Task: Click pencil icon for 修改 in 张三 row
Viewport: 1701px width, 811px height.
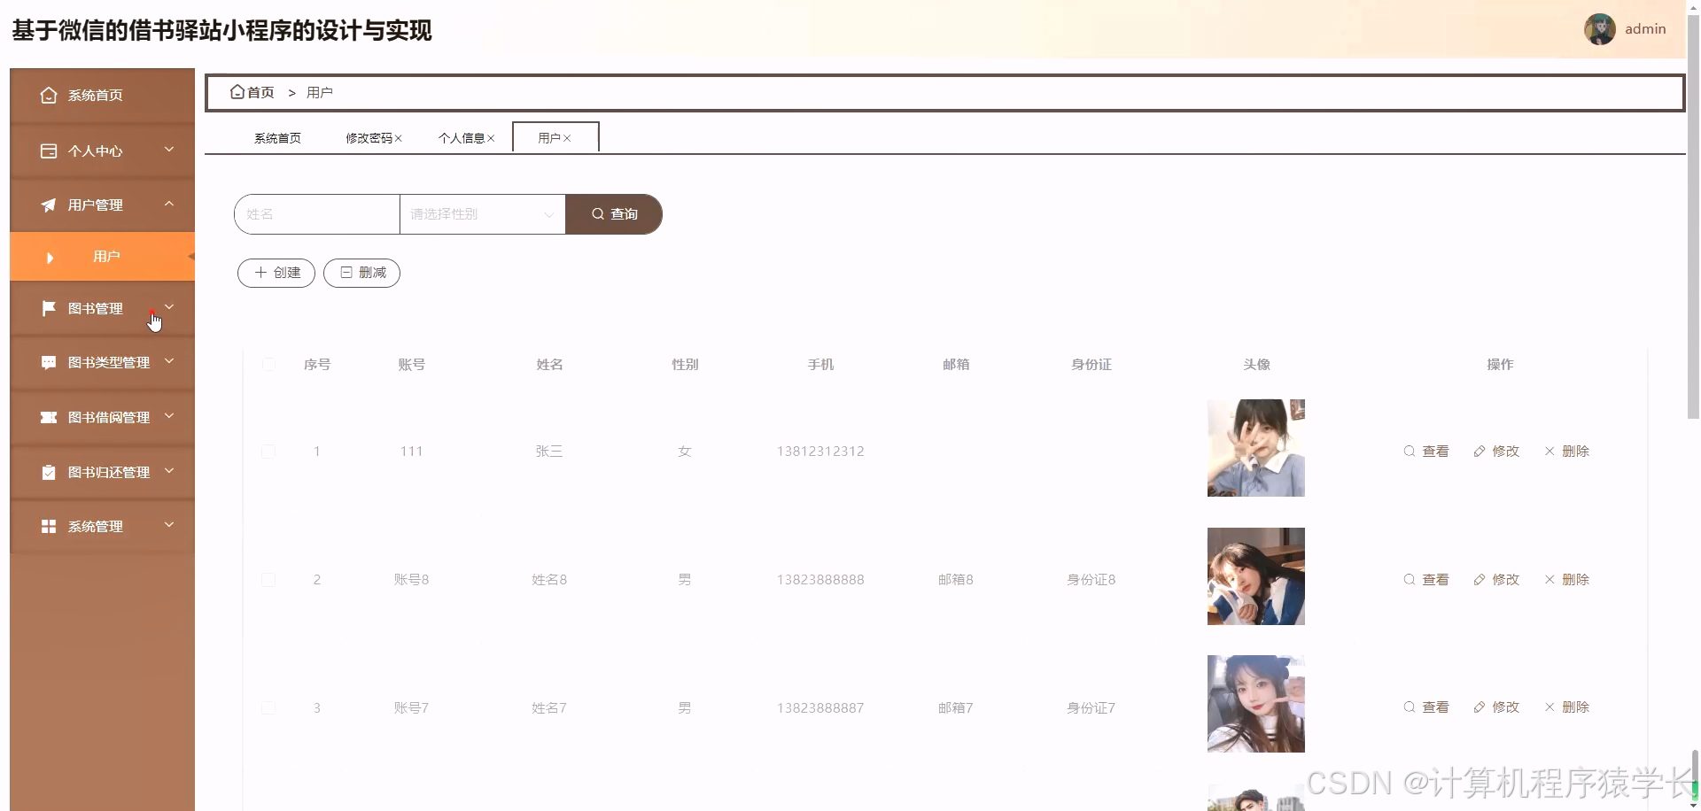Action: pyautogui.click(x=1480, y=452)
